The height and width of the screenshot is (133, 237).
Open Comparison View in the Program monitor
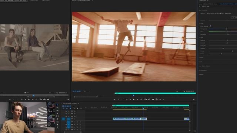point(157,99)
